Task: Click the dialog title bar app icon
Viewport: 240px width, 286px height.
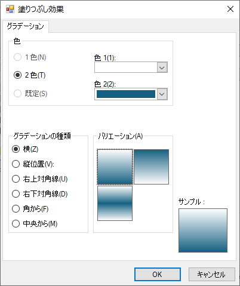Action: click(x=10, y=9)
